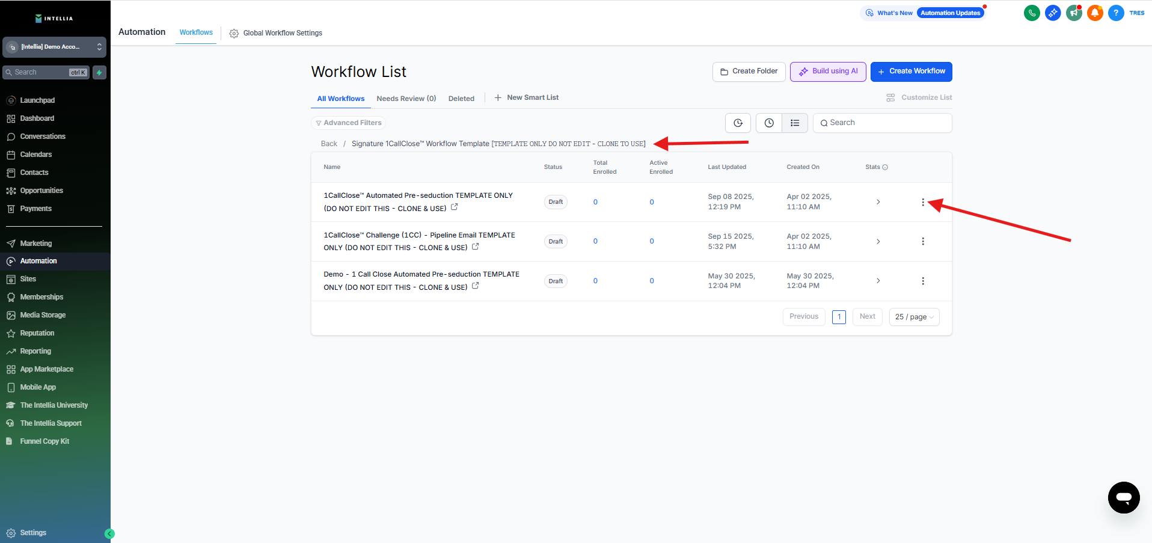Open Dashboard in the sidebar

[x=37, y=118]
